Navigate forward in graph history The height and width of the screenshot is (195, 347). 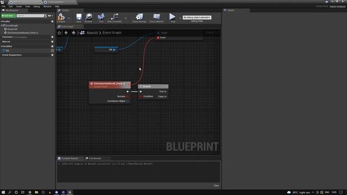[74, 32]
